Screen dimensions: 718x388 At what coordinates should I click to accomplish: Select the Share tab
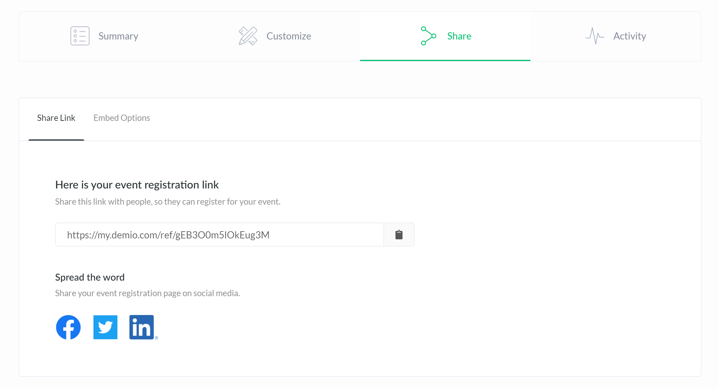tap(445, 36)
